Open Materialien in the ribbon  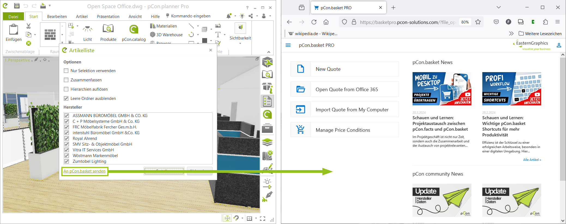coord(164,26)
